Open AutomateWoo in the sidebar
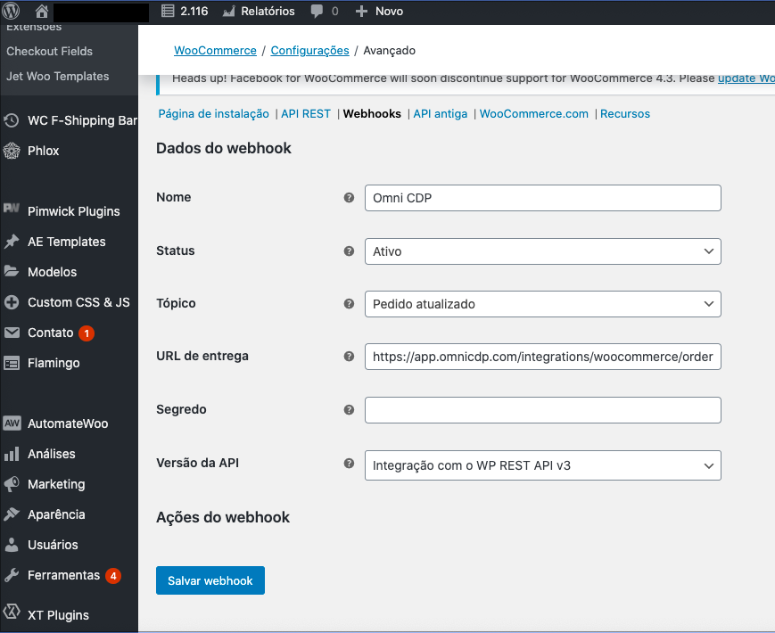The image size is (775, 633). pos(68,423)
